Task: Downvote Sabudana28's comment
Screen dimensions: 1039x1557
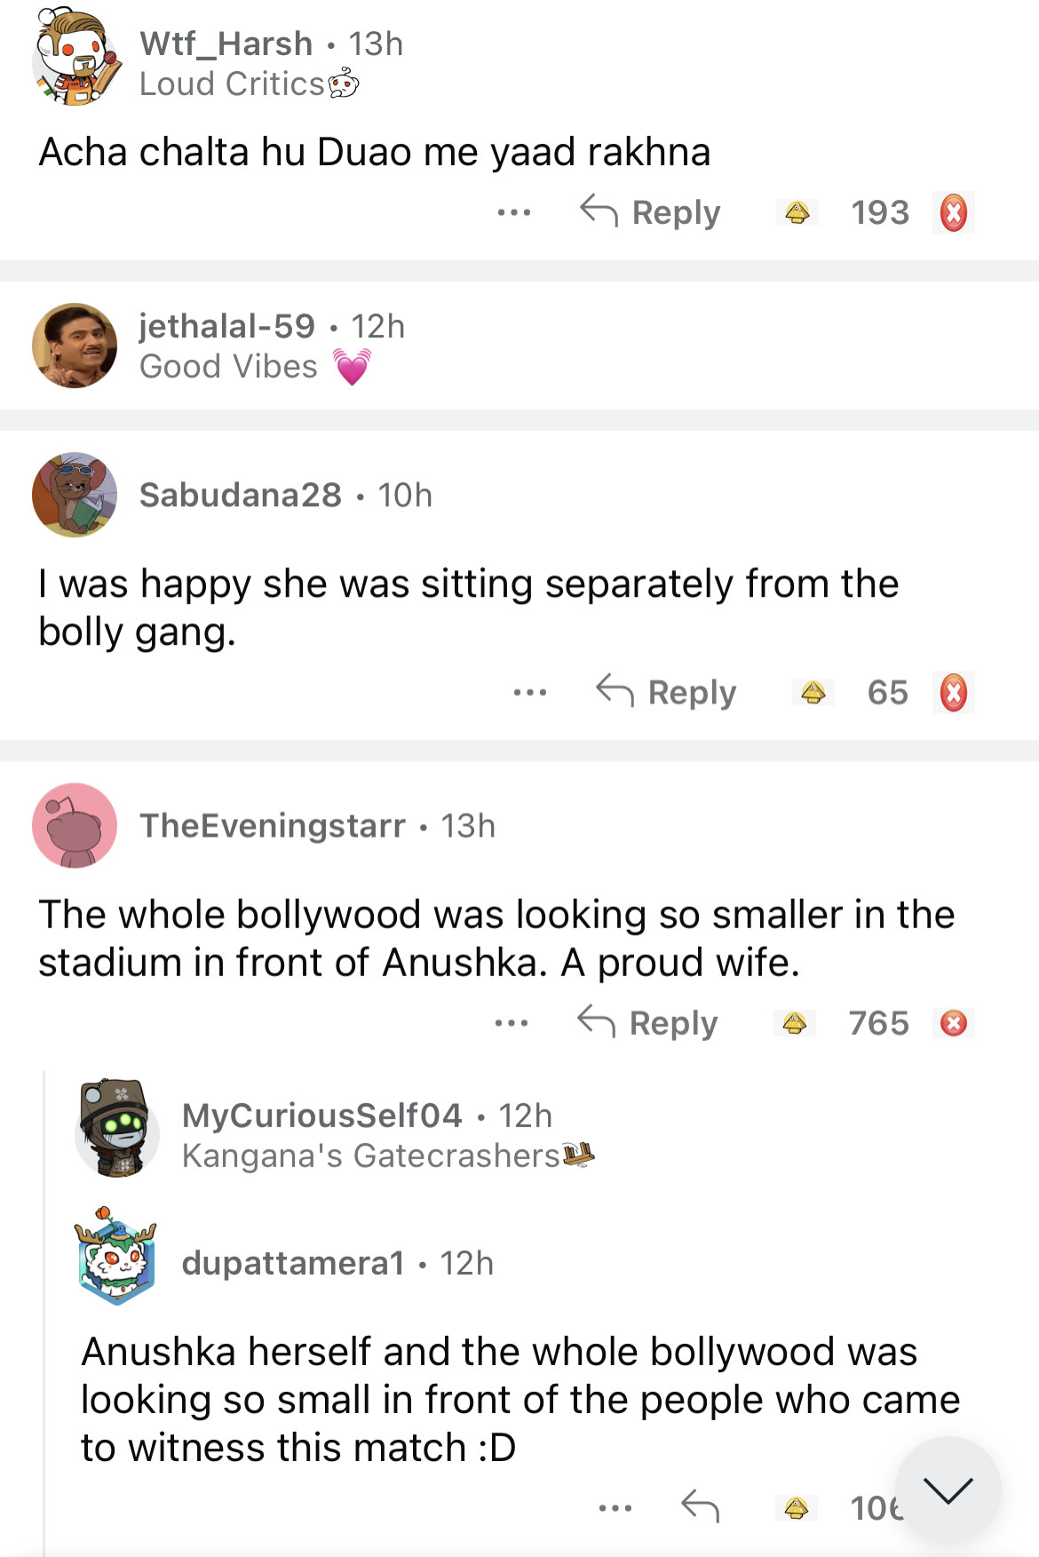Action: pos(953,693)
